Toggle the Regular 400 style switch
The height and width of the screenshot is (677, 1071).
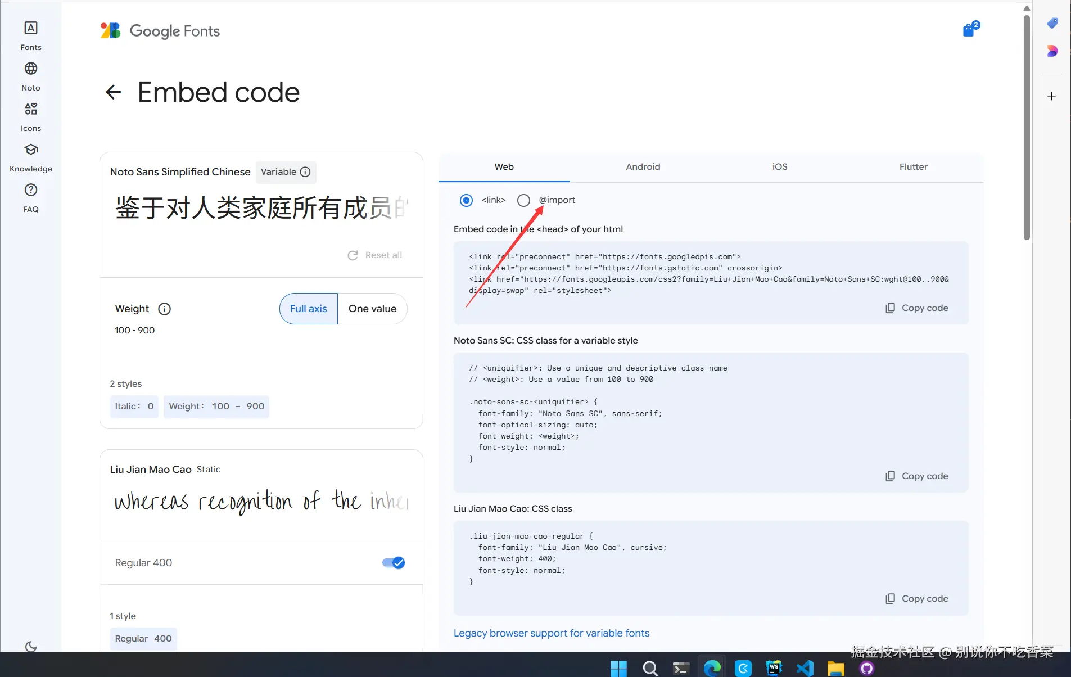tap(394, 563)
